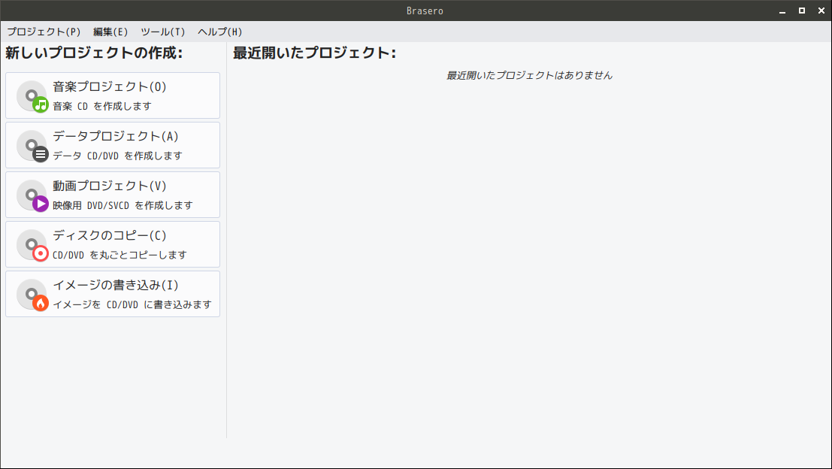Click the orange flame burn image icon
This screenshot has height=469, width=832.
pyautogui.click(x=32, y=295)
